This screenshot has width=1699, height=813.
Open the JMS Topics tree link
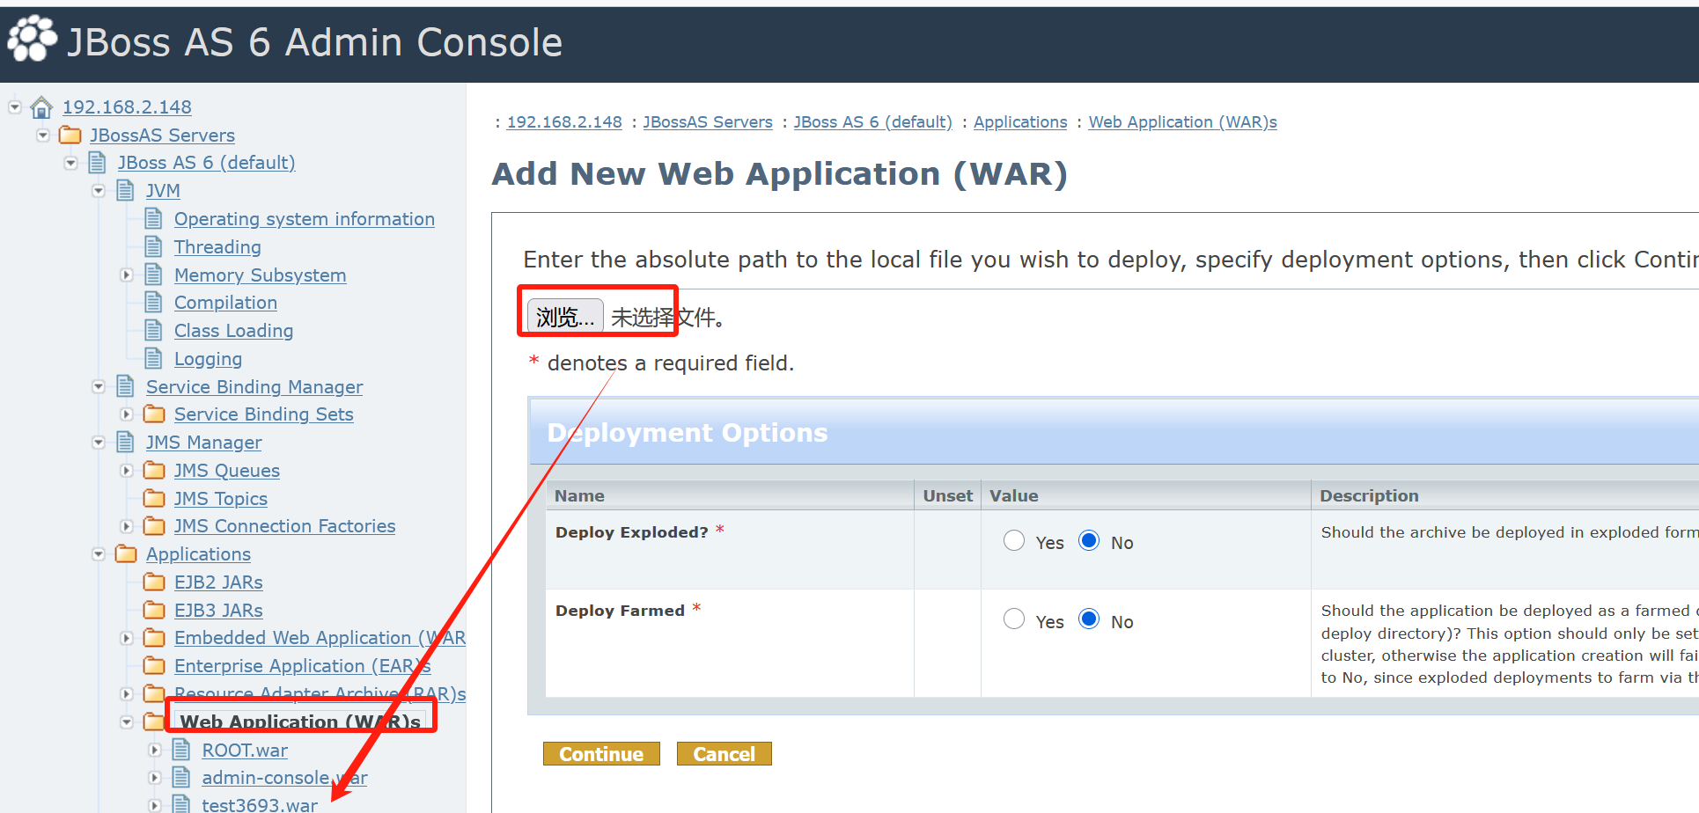tap(221, 499)
